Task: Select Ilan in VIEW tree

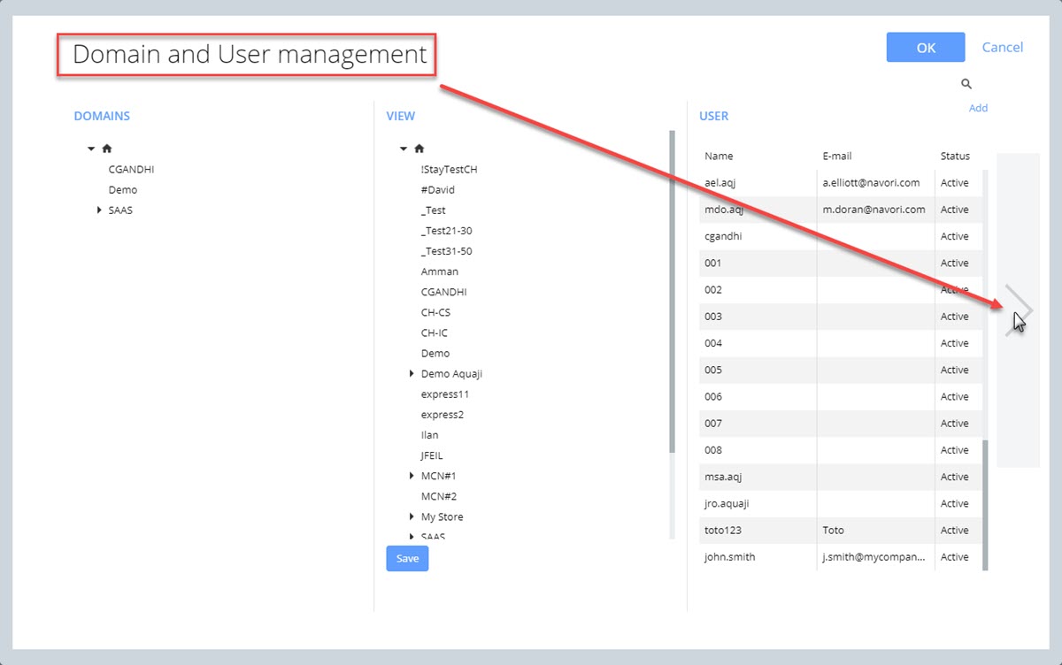Action: (x=430, y=435)
